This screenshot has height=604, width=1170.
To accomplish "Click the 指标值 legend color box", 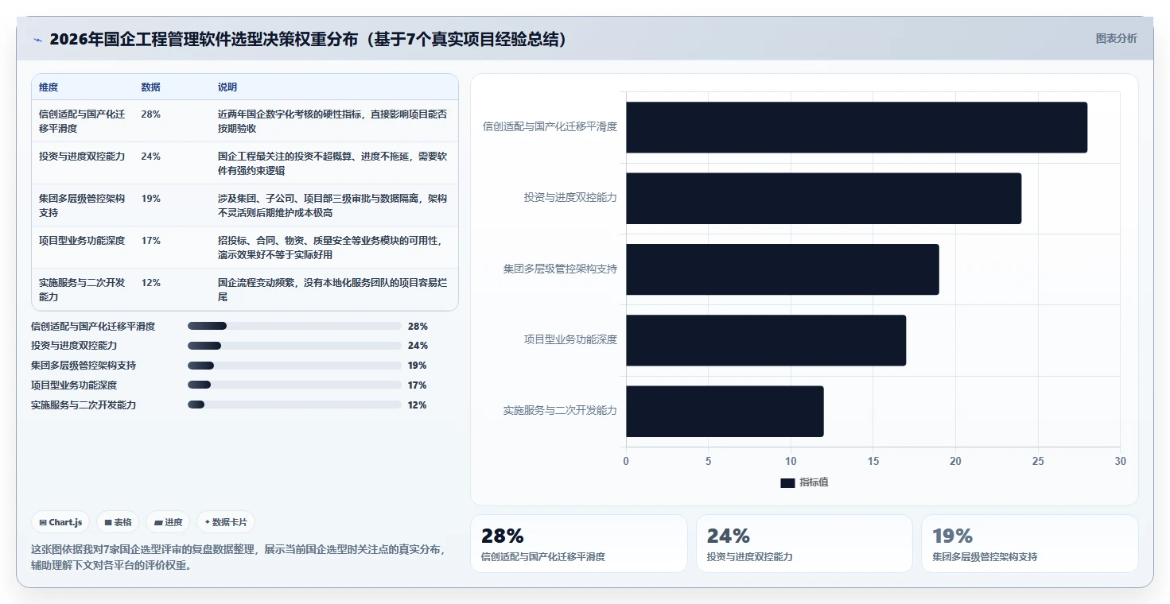I will tap(787, 483).
